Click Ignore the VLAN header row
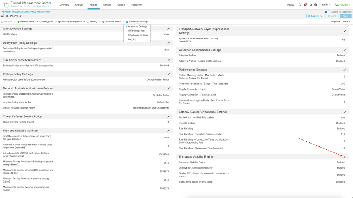 pyautogui.click(x=262, y=40)
